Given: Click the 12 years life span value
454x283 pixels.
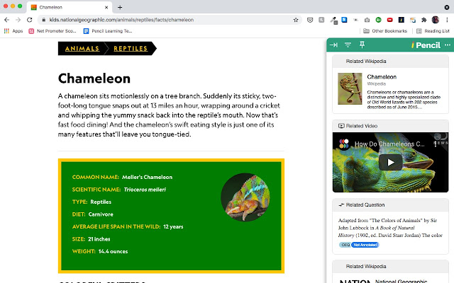Looking at the screenshot, I should point(173,226).
